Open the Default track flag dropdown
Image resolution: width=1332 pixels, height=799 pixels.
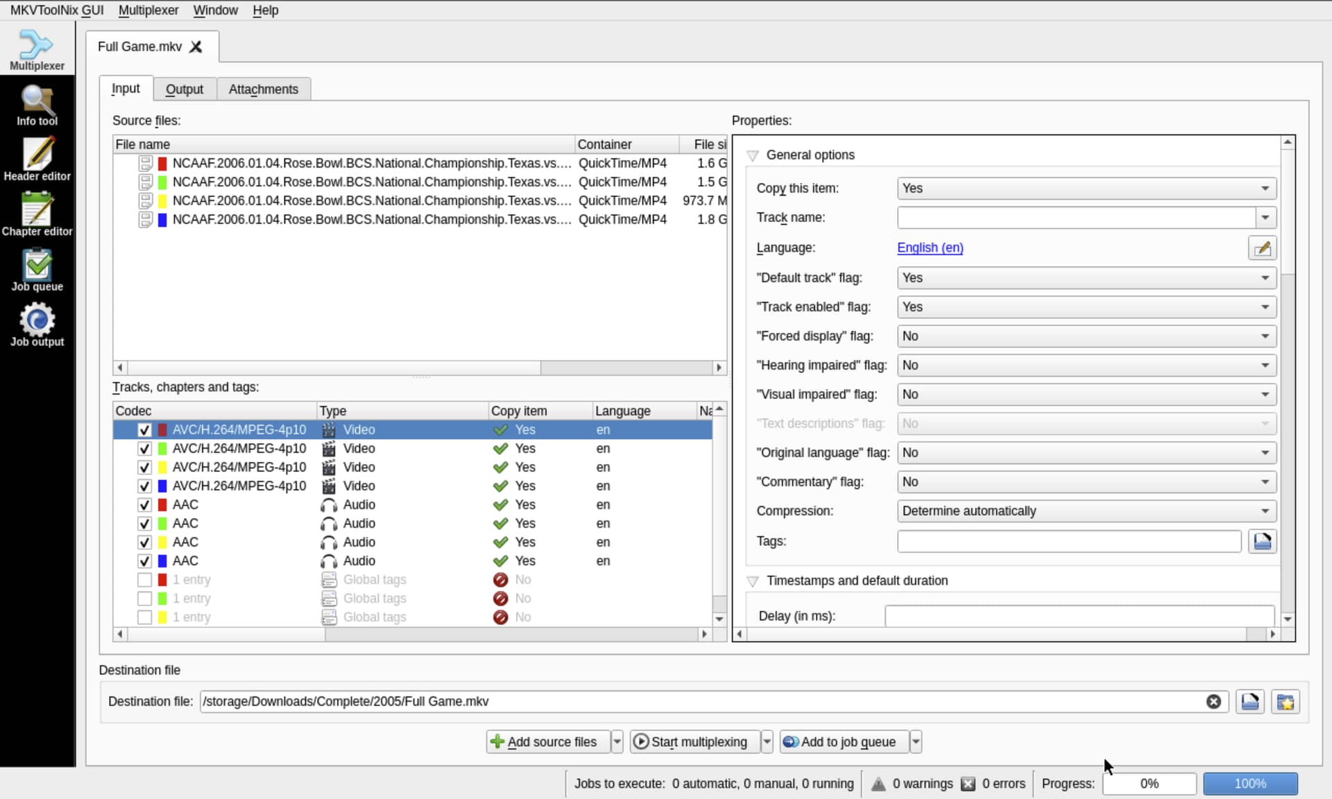tap(1086, 278)
